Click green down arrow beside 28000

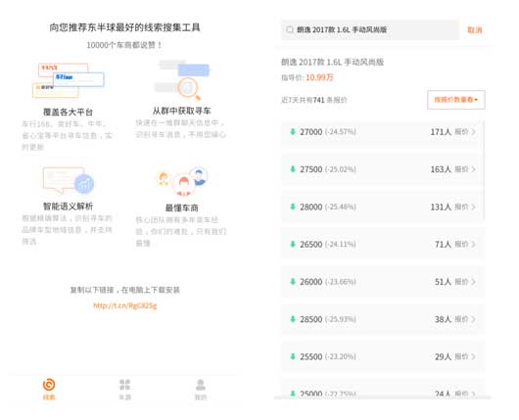tap(293, 207)
